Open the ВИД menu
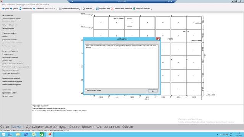 coord(37,5)
